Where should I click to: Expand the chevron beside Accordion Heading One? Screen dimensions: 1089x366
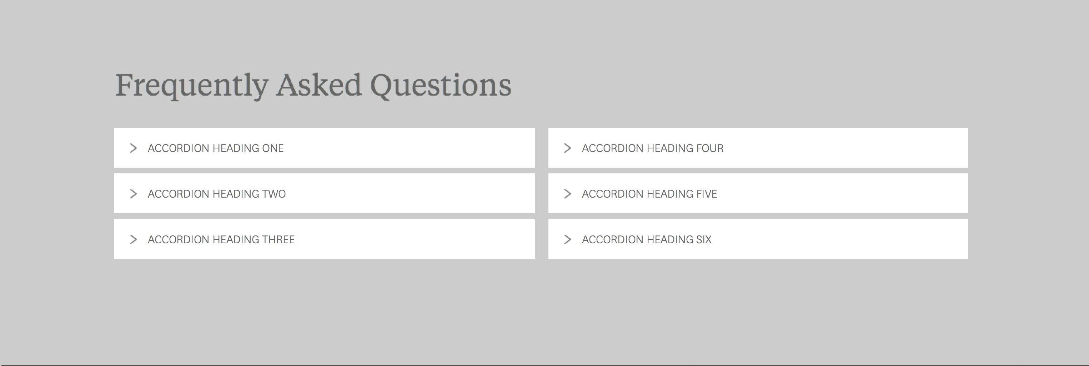pyautogui.click(x=133, y=148)
